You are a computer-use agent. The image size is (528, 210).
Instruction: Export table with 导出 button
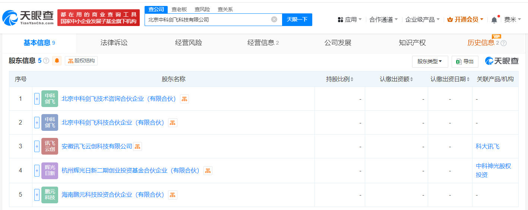pos(465,62)
